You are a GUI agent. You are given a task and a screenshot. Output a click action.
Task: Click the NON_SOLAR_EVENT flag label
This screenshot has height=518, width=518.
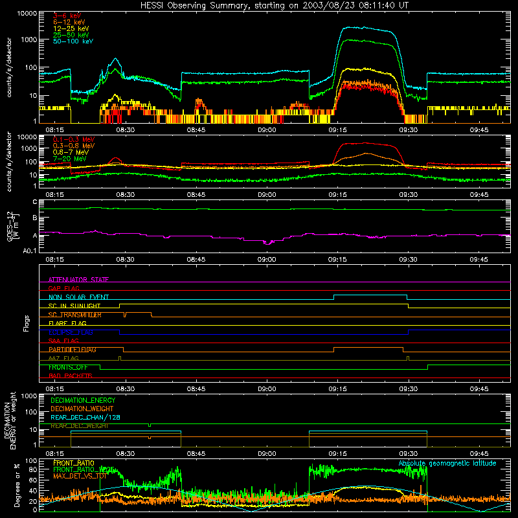pos(78,297)
